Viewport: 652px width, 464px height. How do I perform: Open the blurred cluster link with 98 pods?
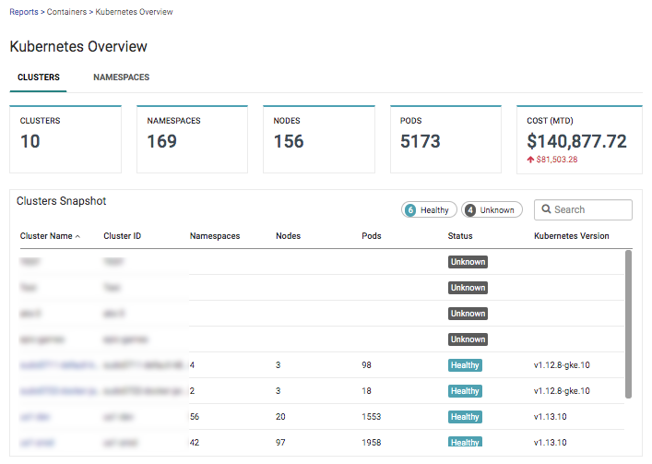58,365
